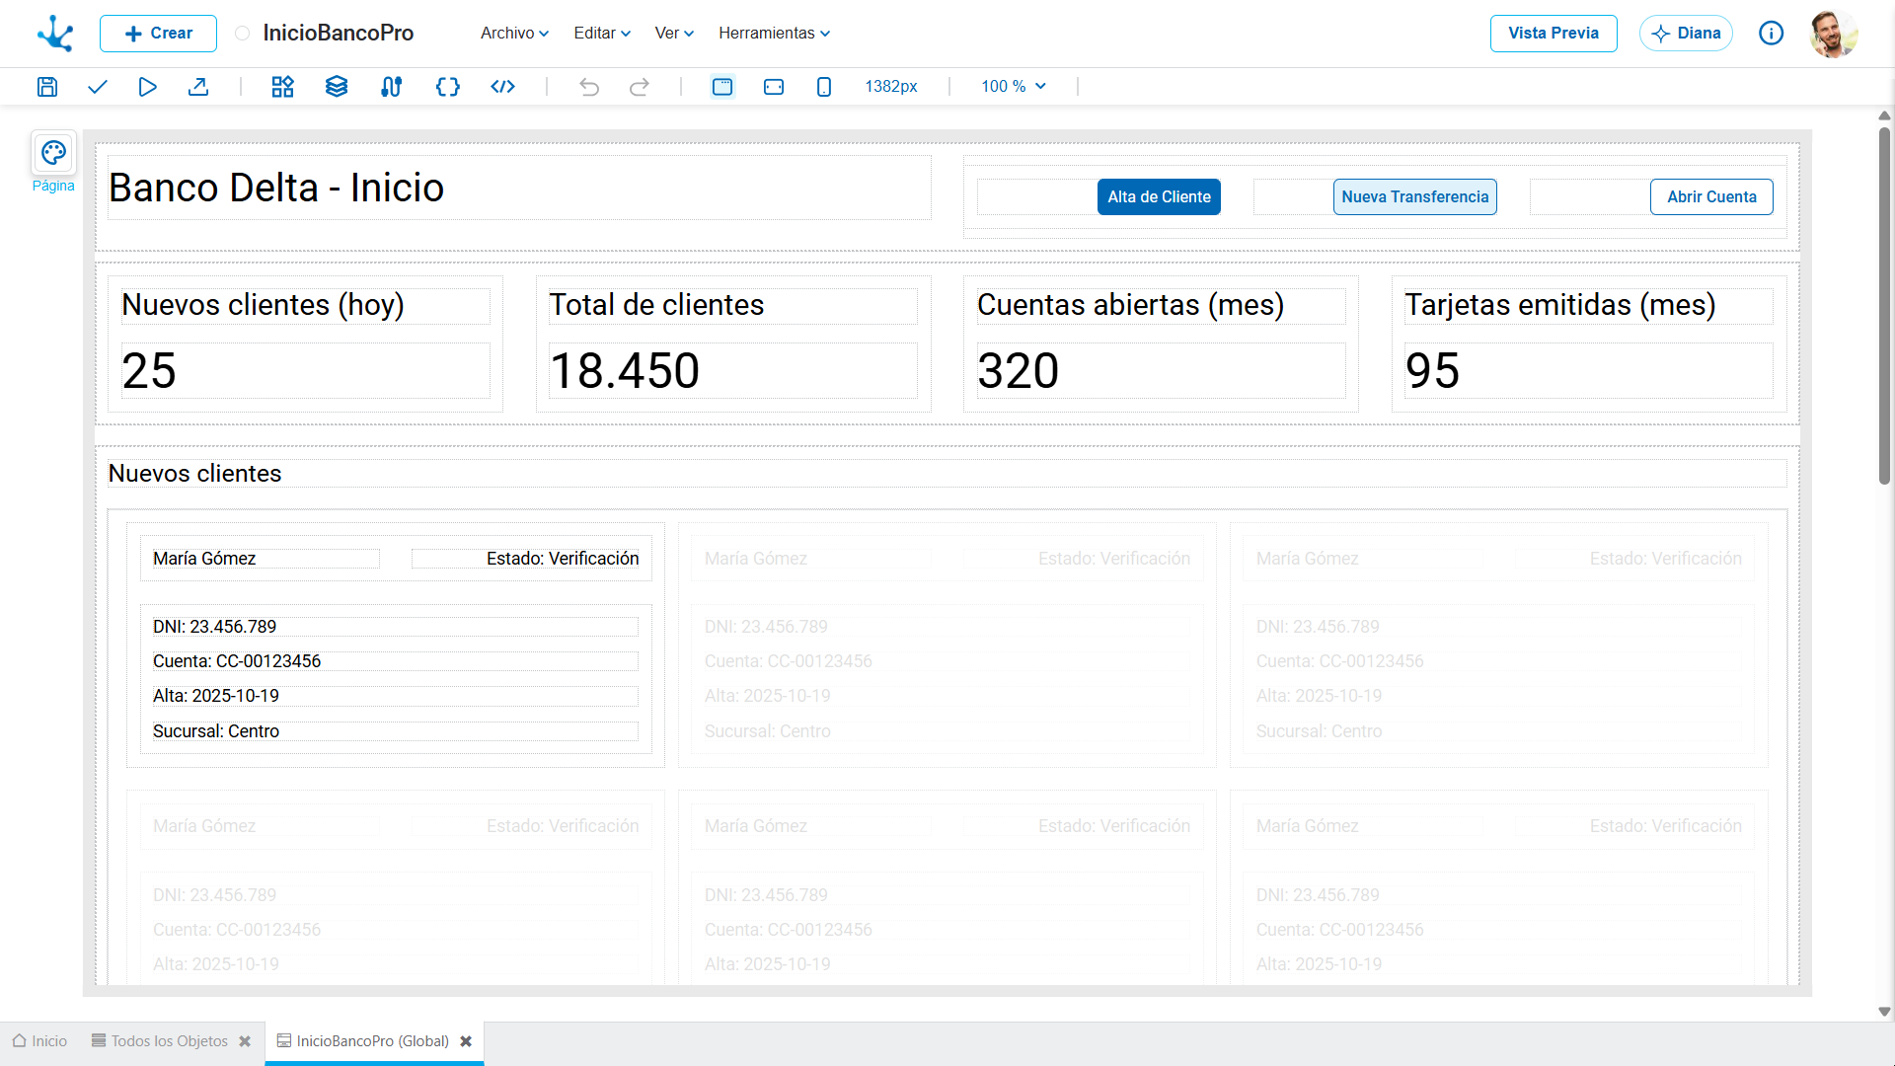The image size is (1895, 1066).
Task: Switch to mobile phone viewport mode
Action: 824,87
